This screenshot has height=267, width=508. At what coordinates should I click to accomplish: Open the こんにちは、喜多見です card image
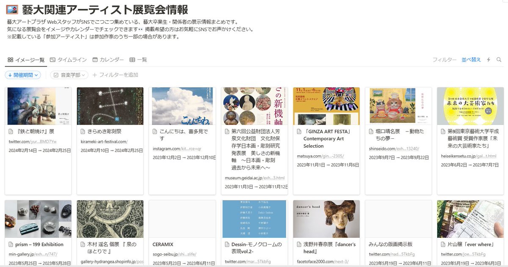coord(182,106)
